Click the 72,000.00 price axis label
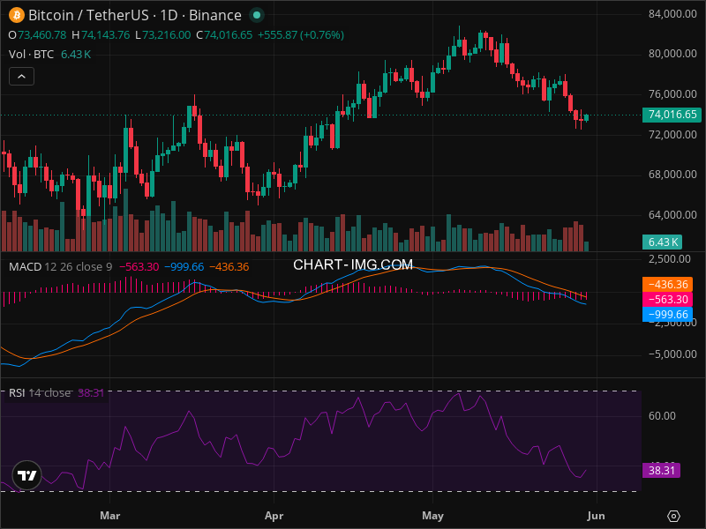 click(x=672, y=135)
